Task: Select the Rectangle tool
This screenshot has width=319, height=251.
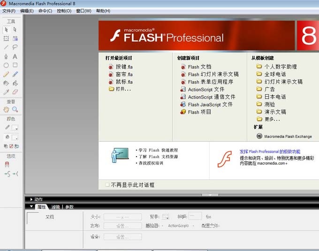Action: (x=15, y=65)
